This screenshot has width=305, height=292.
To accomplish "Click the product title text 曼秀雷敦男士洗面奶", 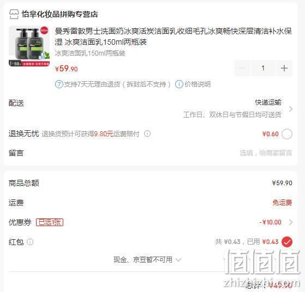I will click(x=89, y=31).
